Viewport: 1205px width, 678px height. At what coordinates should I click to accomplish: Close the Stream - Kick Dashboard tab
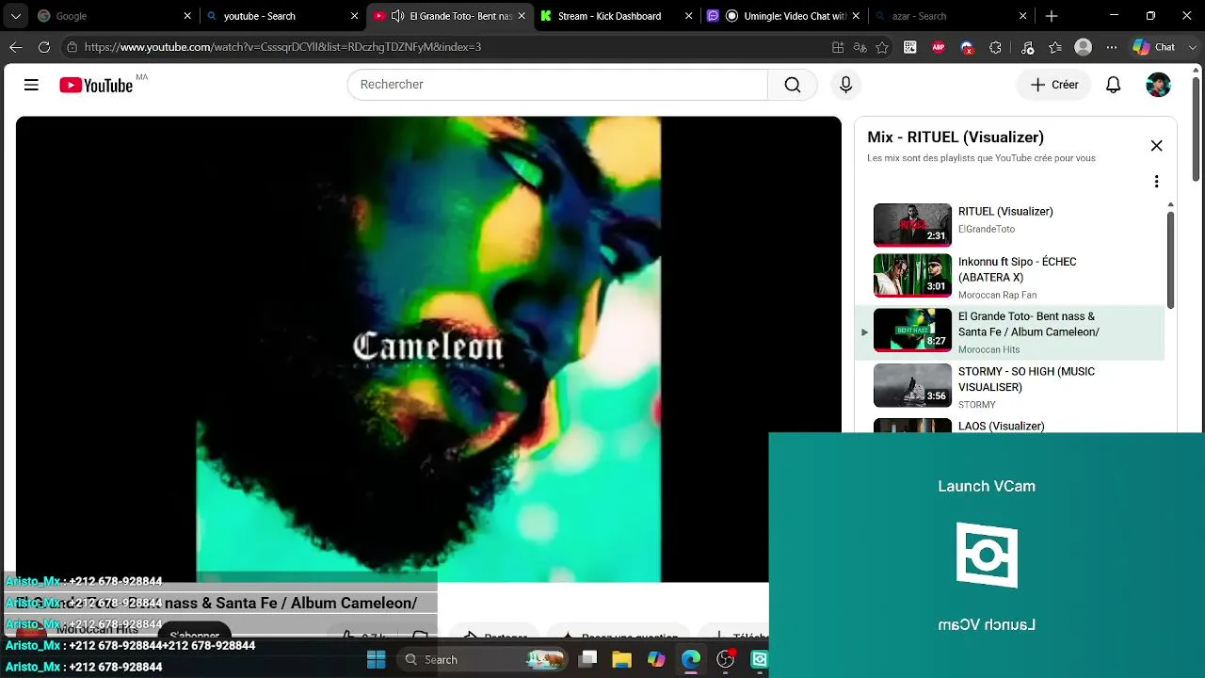689,16
